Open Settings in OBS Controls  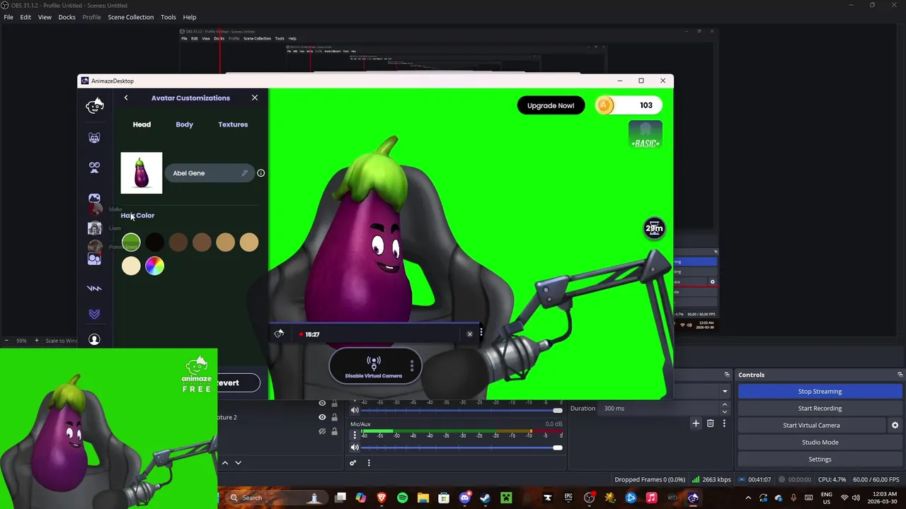(x=820, y=460)
